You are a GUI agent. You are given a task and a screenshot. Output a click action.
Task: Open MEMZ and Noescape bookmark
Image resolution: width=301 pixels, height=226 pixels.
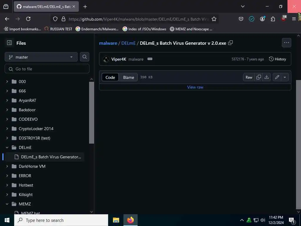tap(191, 29)
